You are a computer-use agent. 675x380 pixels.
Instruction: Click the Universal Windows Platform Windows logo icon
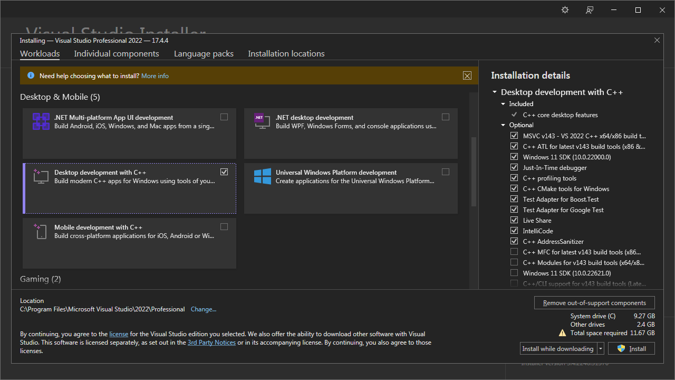point(262,176)
